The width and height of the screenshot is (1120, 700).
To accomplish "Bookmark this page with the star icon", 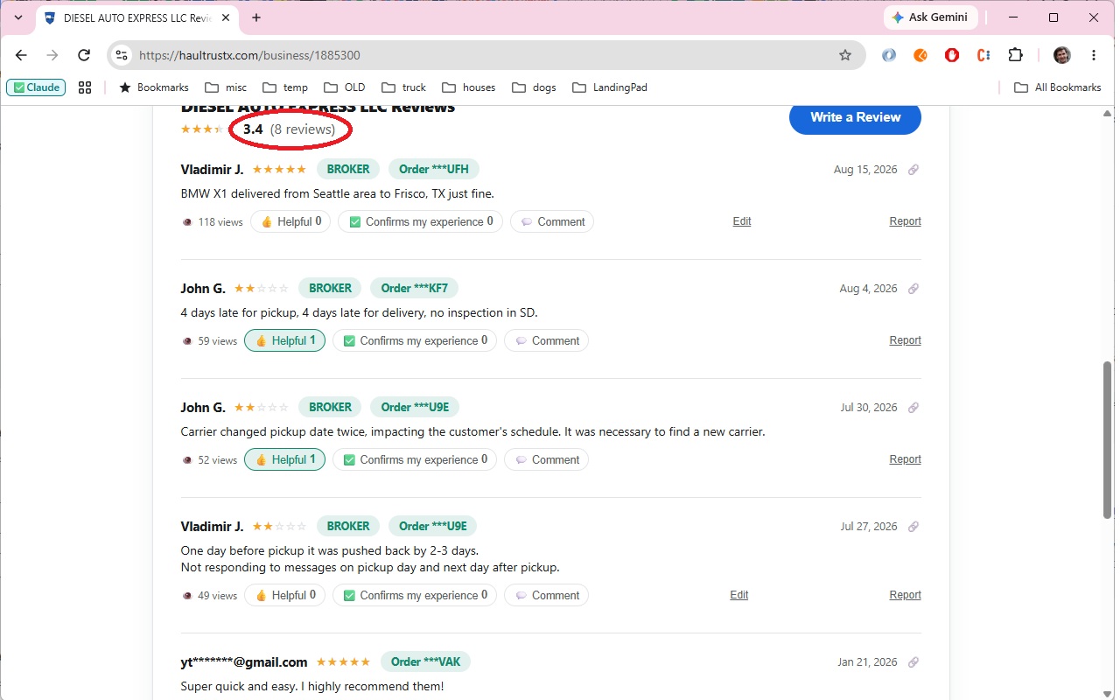I will [x=845, y=55].
